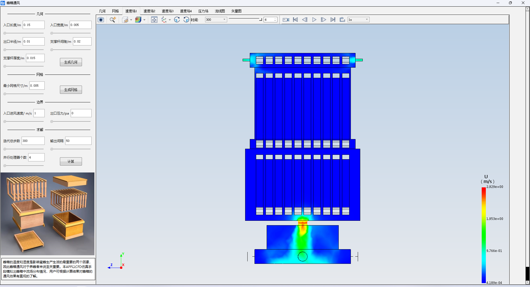
Task: Click the slider under 支撑杆厚度/m
Action: pos(23,66)
